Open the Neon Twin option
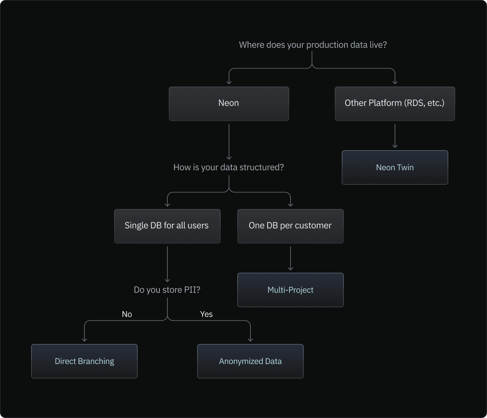Screen dimensions: 487x418 395,167
